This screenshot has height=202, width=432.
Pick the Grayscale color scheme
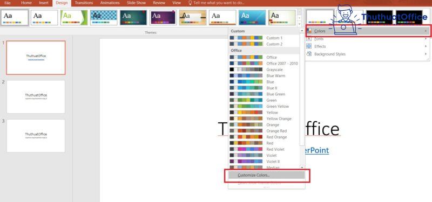[x=264, y=69]
